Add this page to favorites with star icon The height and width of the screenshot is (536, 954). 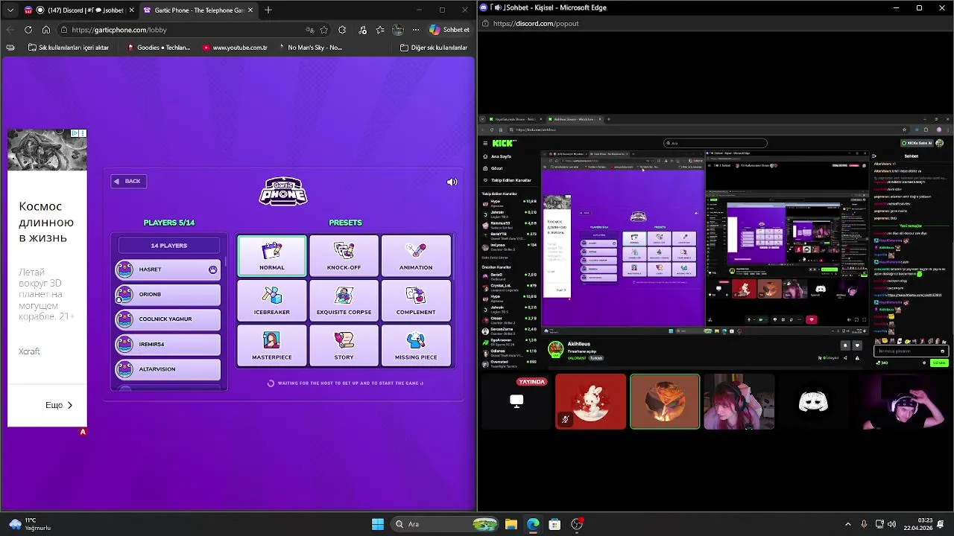[x=324, y=30]
